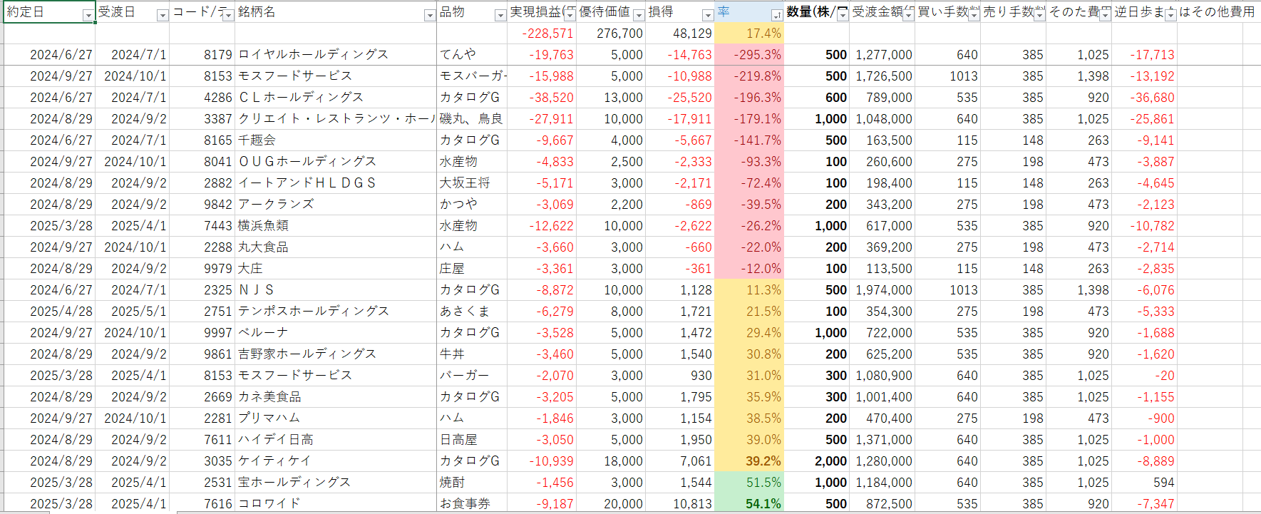Open the 受渡日 column filter dropdown
This screenshot has width=1261, height=514.
click(x=163, y=15)
